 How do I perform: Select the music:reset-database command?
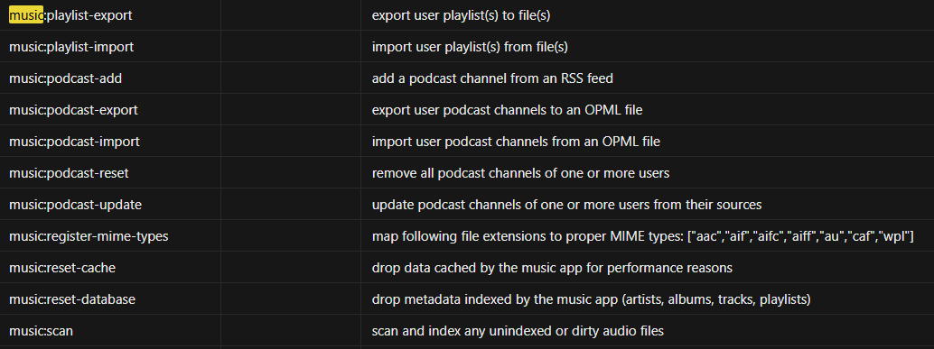click(x=72, y=299)
